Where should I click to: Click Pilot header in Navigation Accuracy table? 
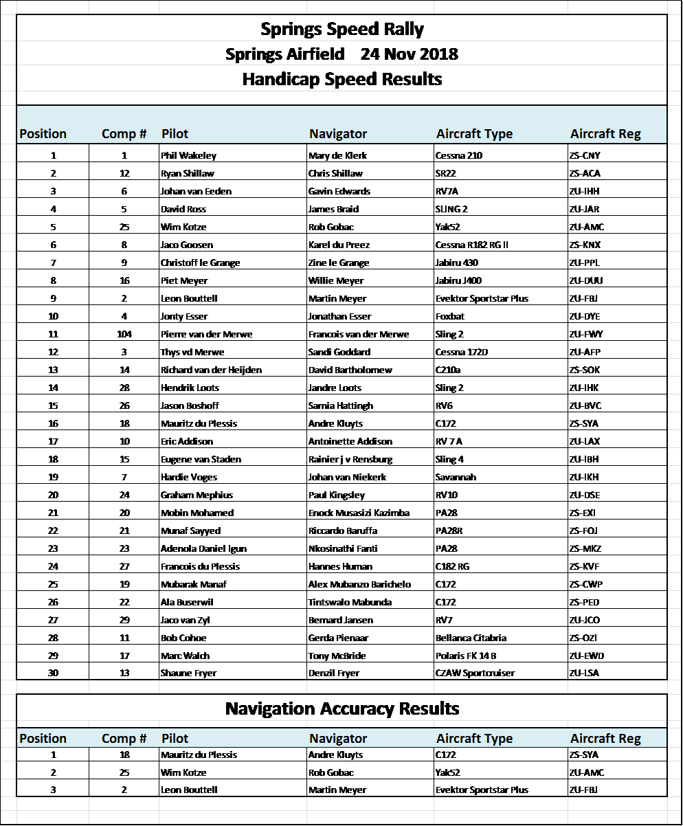[x=175, y=739]
